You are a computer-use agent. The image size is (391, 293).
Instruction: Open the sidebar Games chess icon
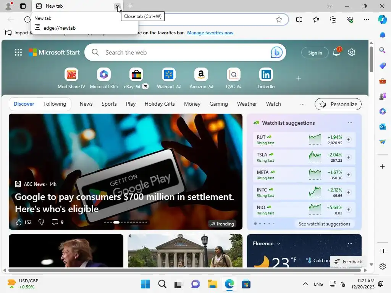[x=383, y=96]
